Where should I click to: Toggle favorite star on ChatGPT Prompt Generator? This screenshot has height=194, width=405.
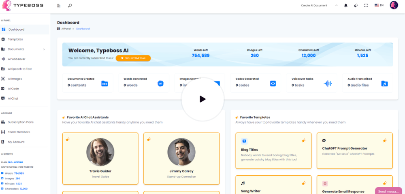pos(385,141)
